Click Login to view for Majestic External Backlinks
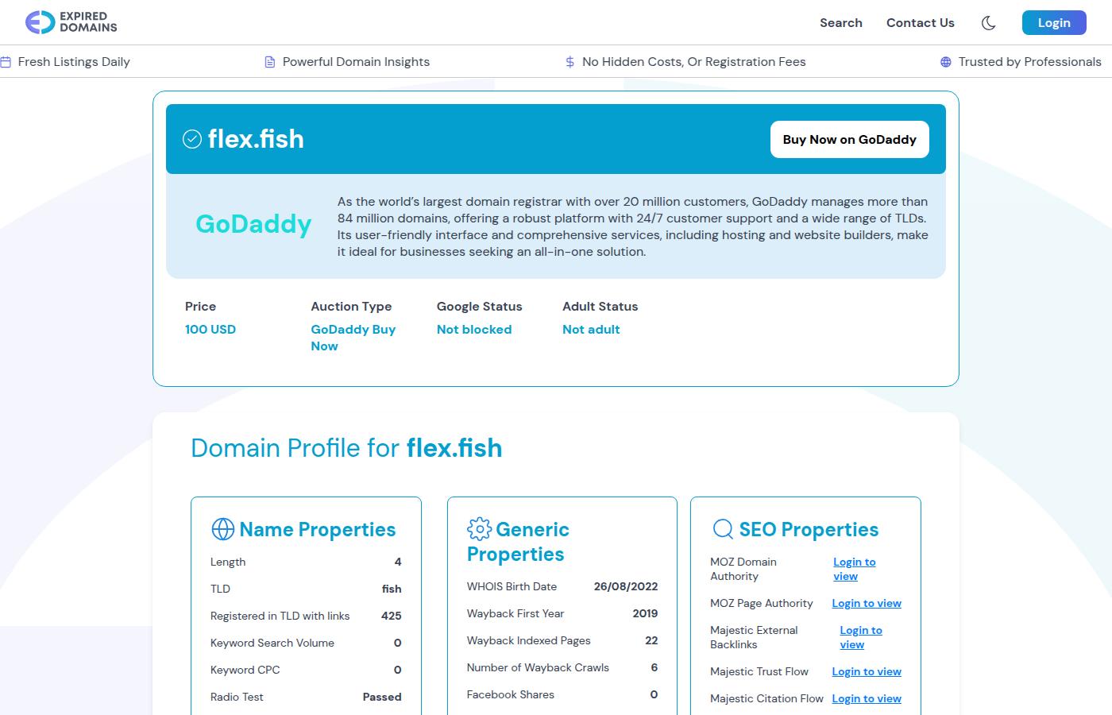 click(861, 637)
